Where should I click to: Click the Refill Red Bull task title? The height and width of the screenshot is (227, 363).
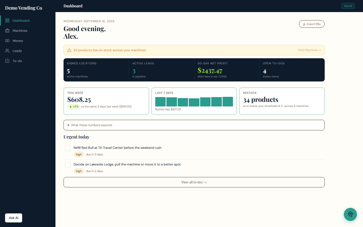pos(117,148)
